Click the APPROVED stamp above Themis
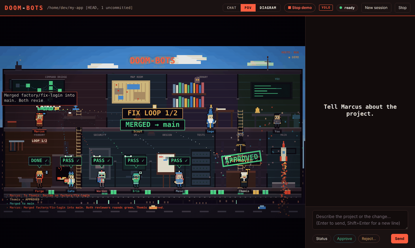This screenshot has width=415, height=248. (242, 158)
